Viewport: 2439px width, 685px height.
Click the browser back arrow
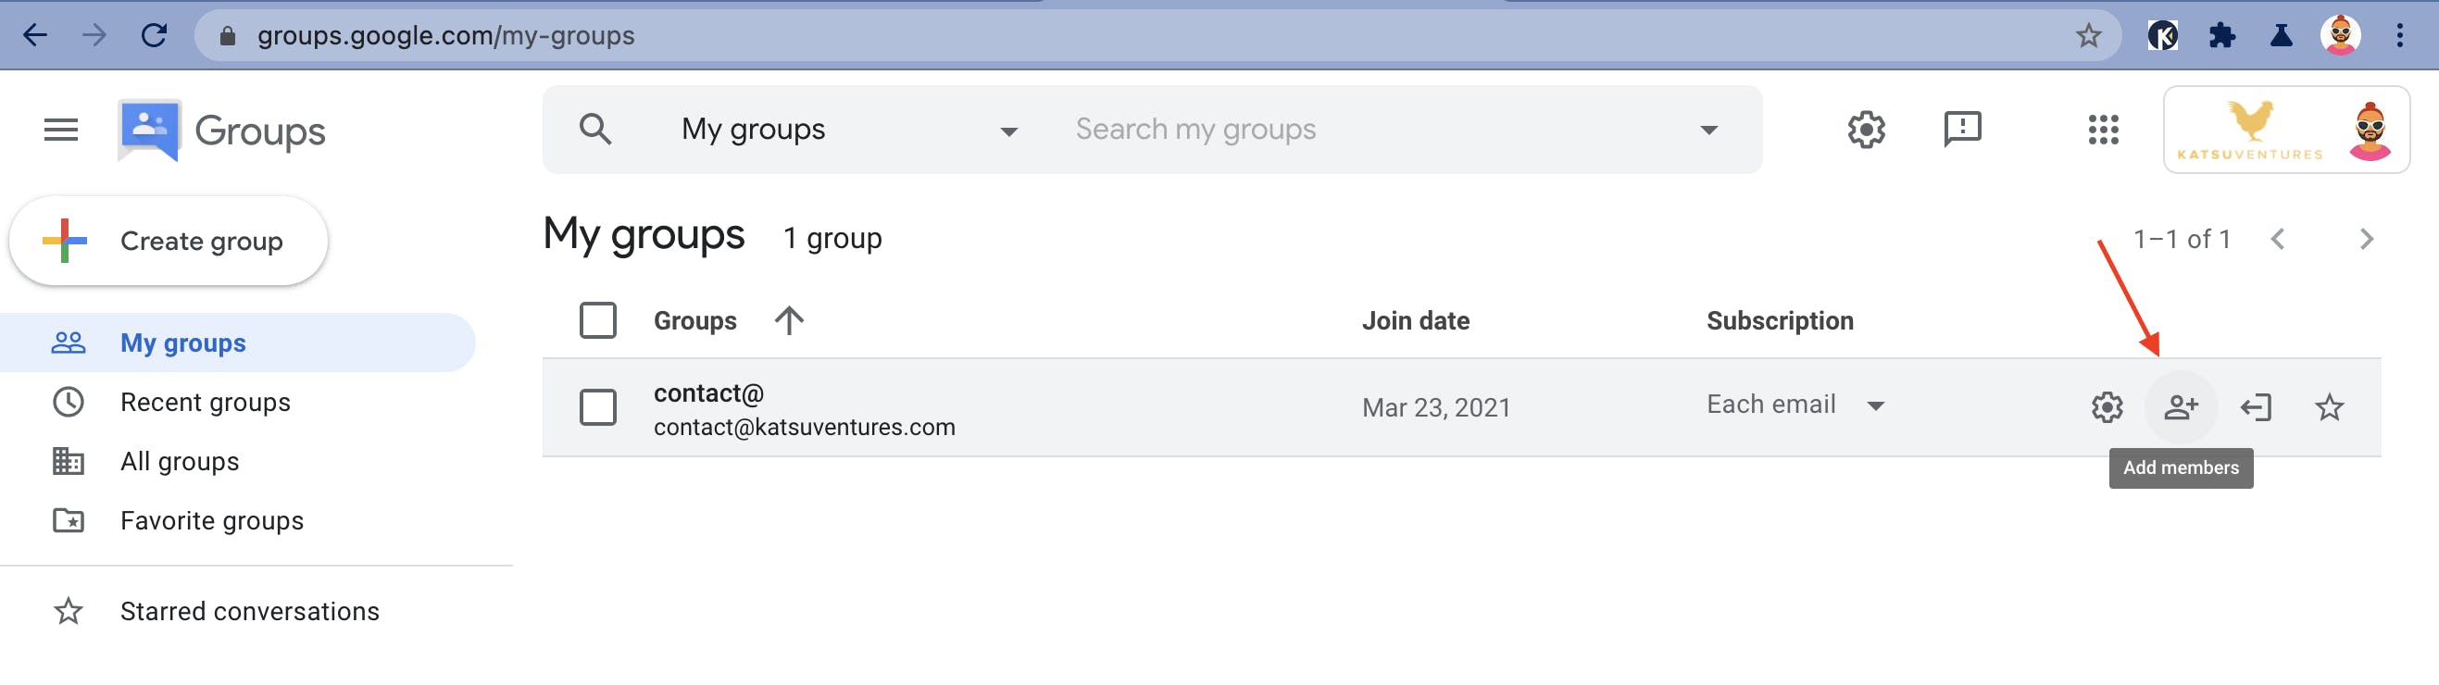[35, 36]
